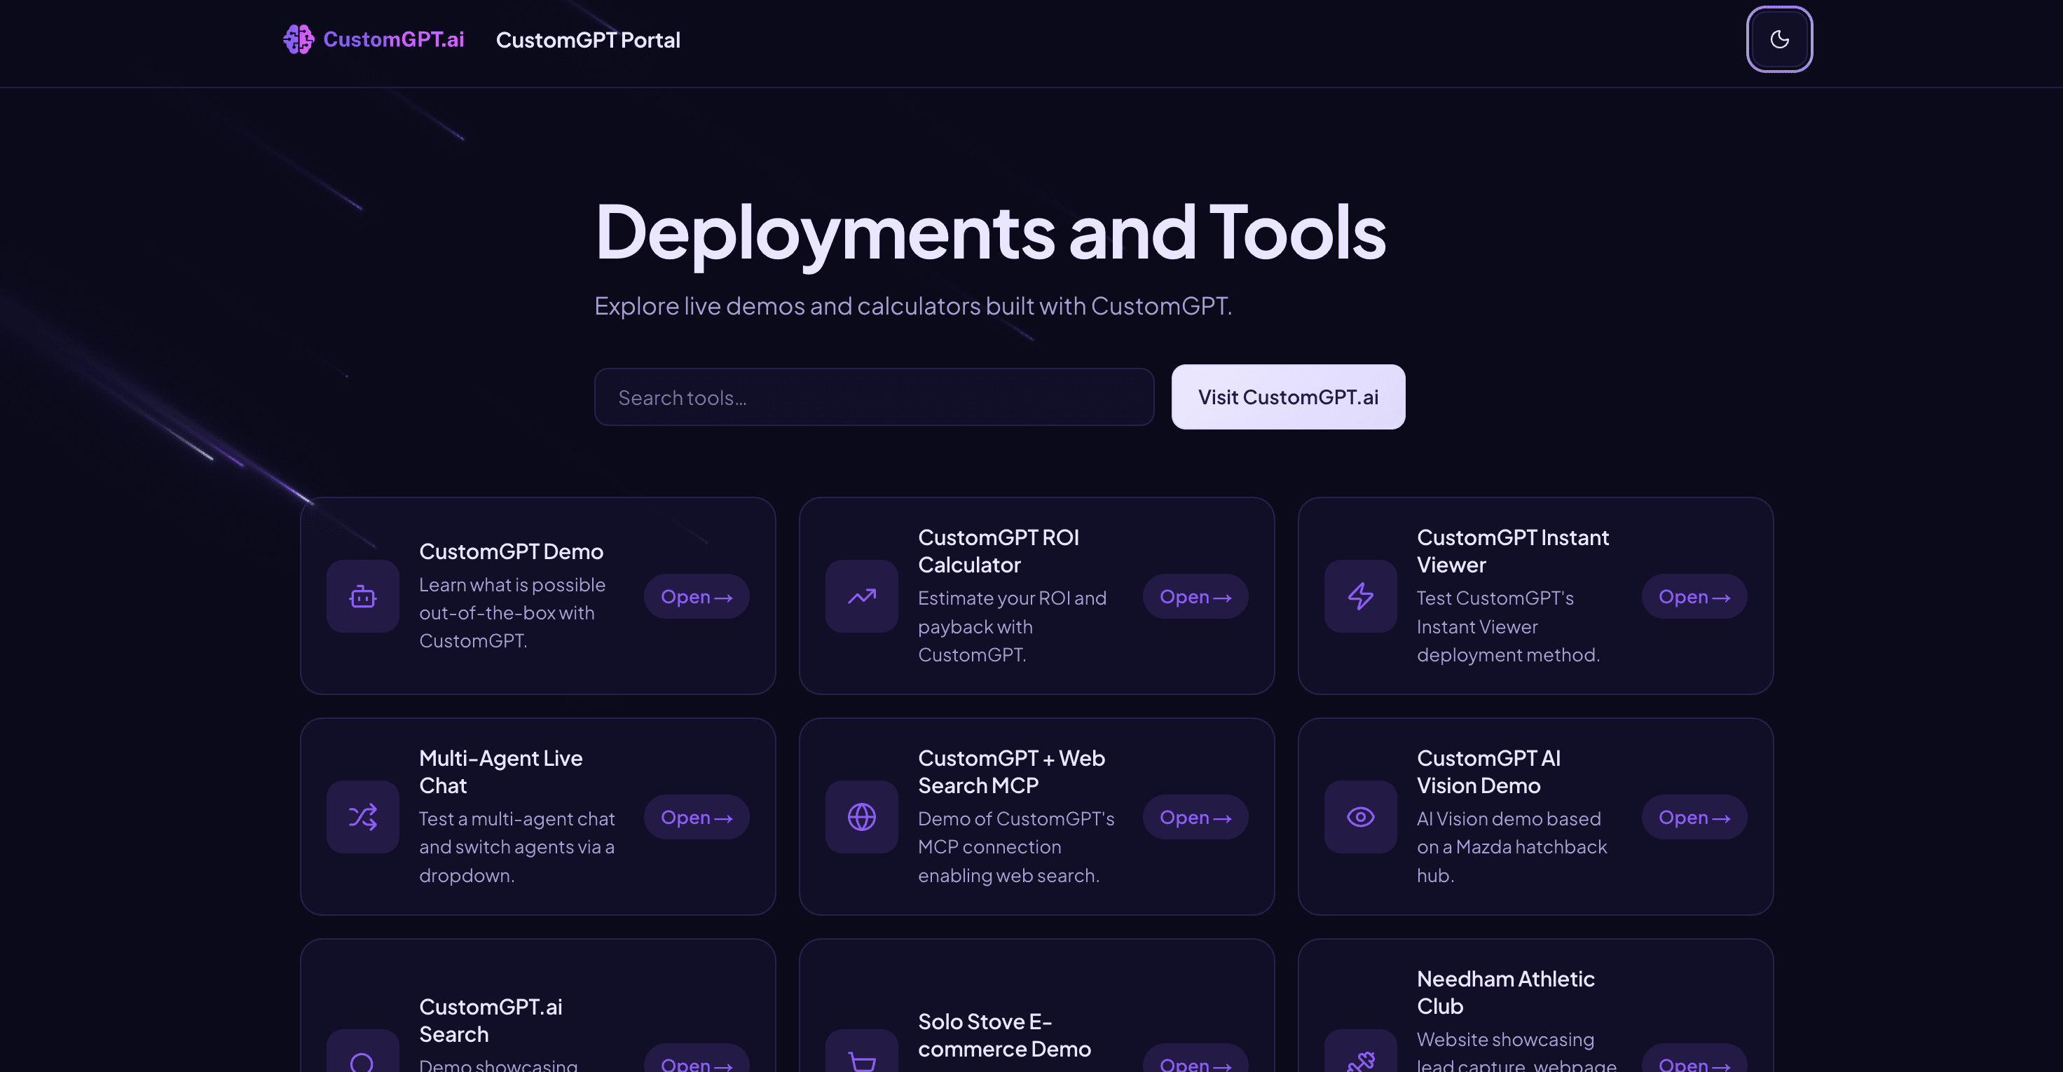Viewport: 2063px width, 1072px height.
Task: Select the shuffle icon on Multi-Agent Live Chat
Action: (362, 816)
